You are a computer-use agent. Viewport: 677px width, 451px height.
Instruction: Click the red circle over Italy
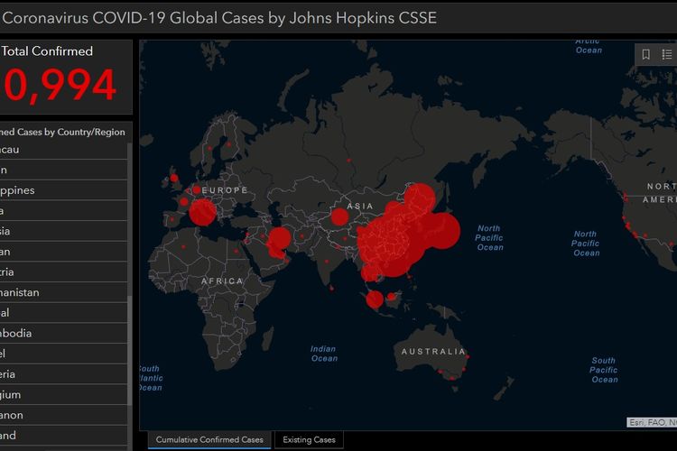tap(202, 212)
